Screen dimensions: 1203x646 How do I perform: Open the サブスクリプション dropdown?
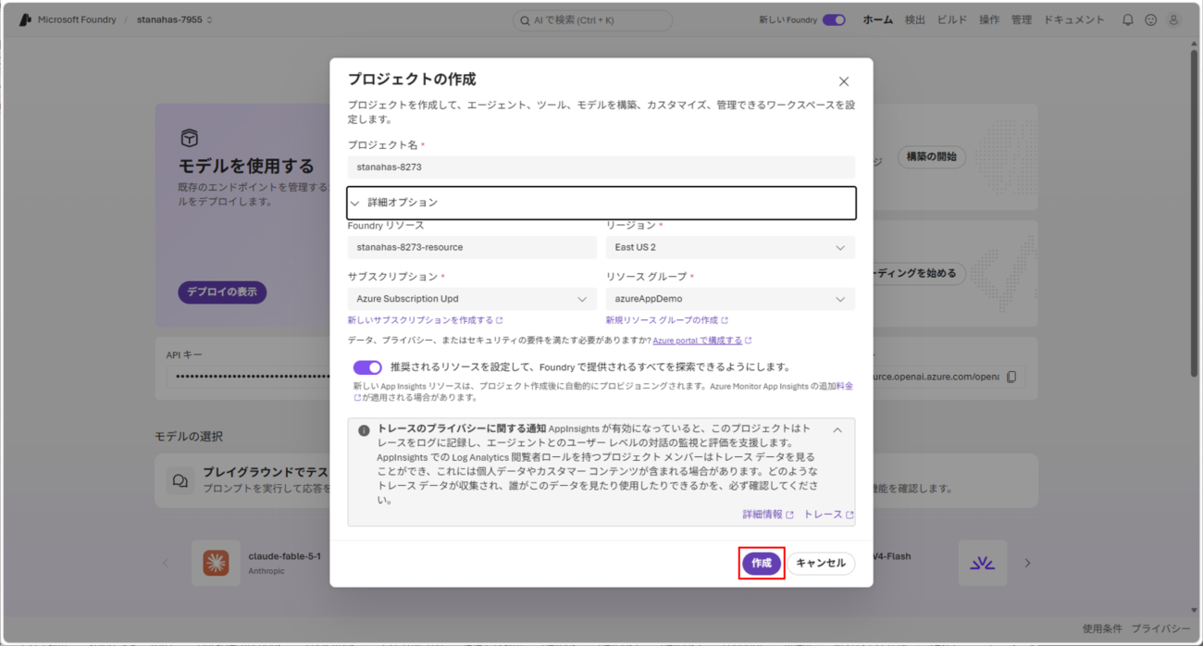point(472,299)
